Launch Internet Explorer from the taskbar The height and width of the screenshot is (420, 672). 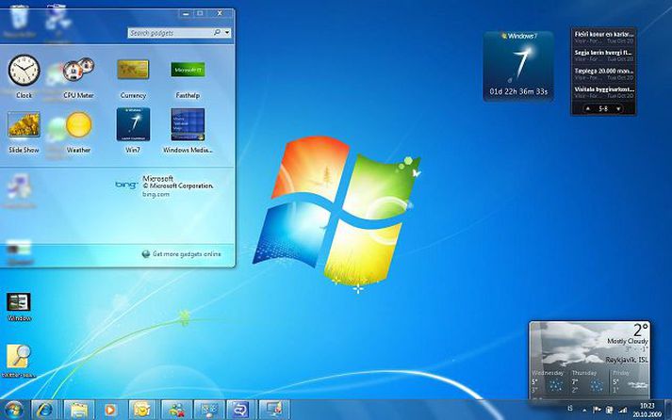[44, 410]
